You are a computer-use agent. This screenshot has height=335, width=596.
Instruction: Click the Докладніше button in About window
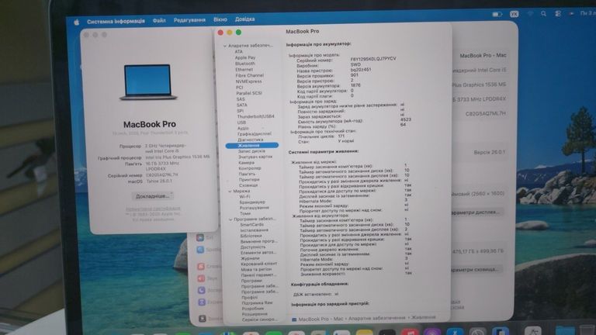(x=152, y=196)
